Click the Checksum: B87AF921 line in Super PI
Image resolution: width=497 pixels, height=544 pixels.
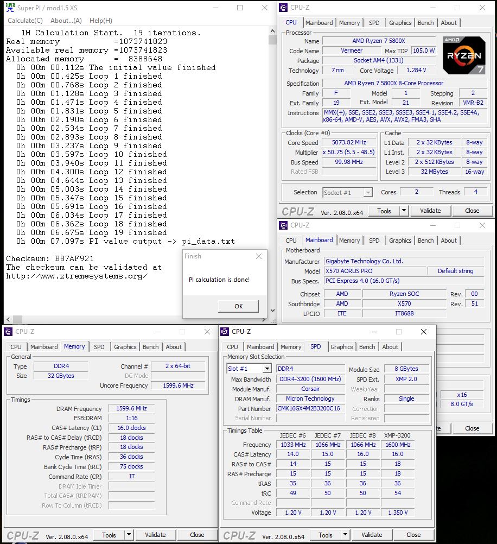(50, 259)
